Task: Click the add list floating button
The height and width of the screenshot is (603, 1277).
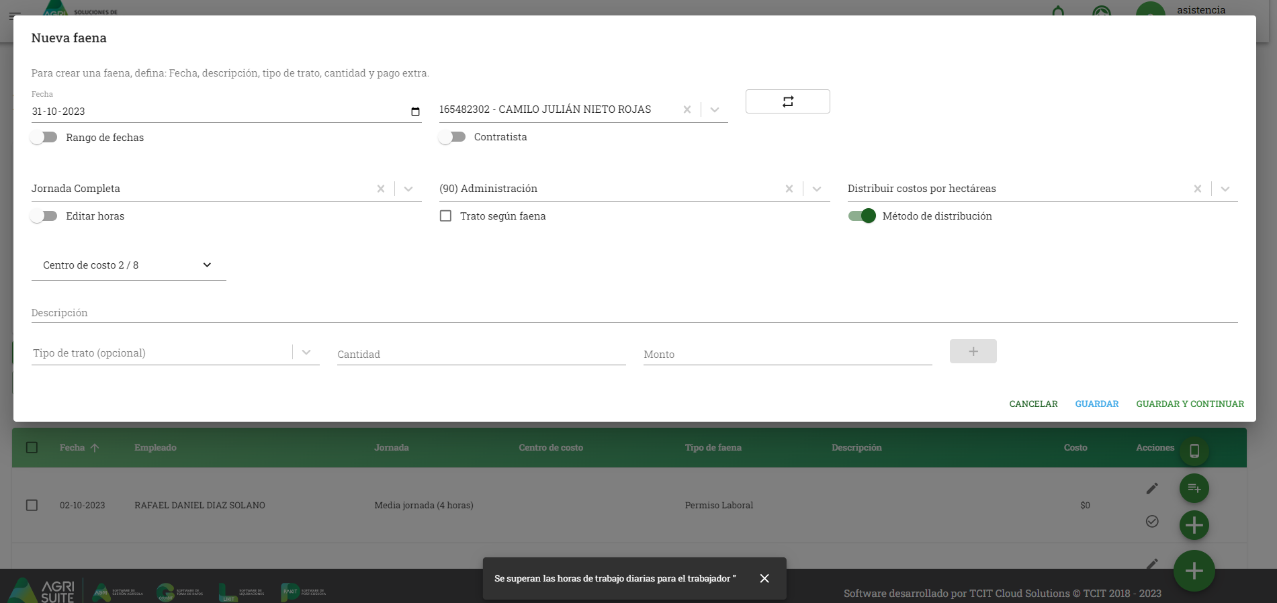Action: [1194, 488]
